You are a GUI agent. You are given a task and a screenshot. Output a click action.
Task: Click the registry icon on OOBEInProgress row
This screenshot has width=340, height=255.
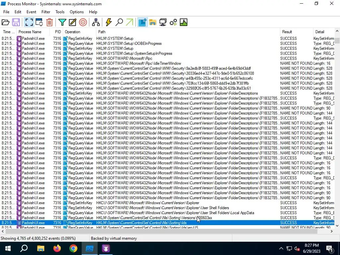click(65, 43)
